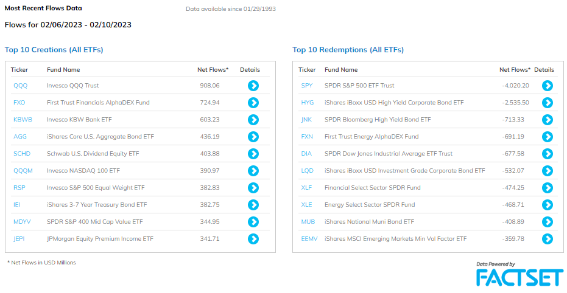Open details arrow for iShares Core U.S. Aggregate Bond

(253, 136)
